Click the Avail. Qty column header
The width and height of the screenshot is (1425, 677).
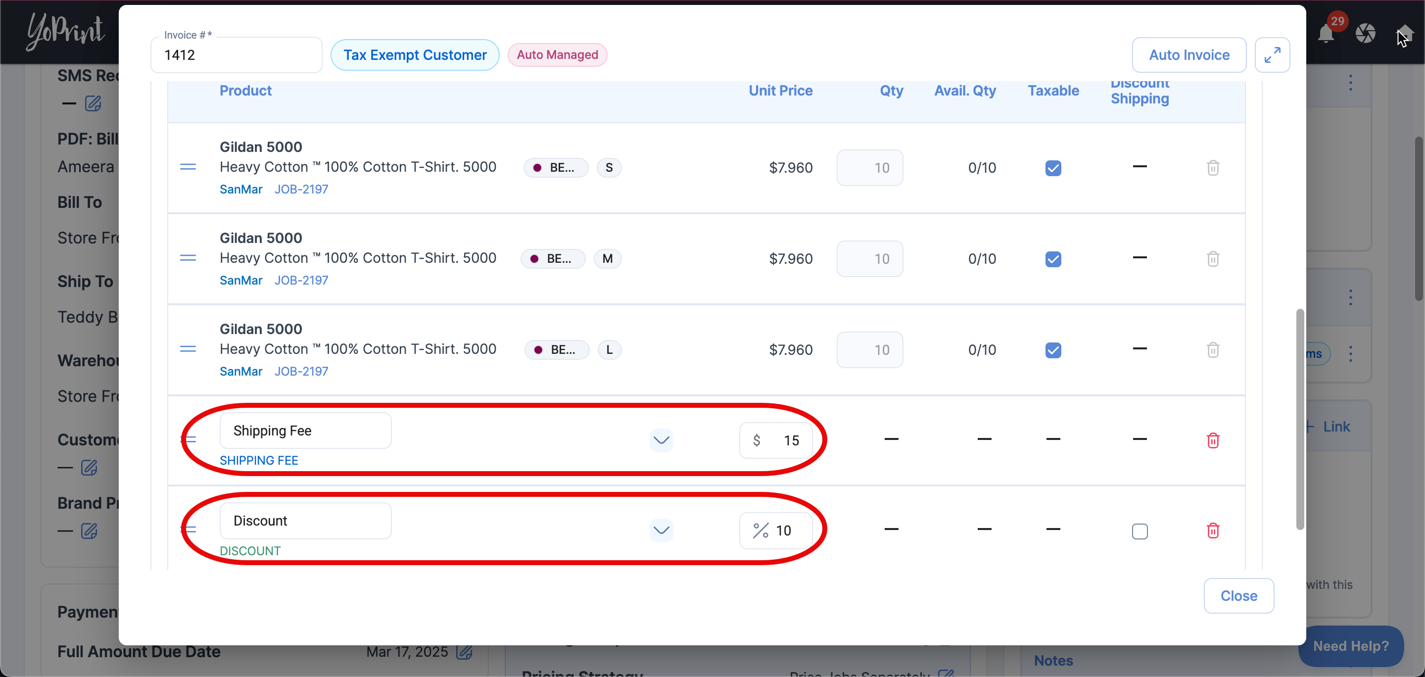[x=965, y=91]
